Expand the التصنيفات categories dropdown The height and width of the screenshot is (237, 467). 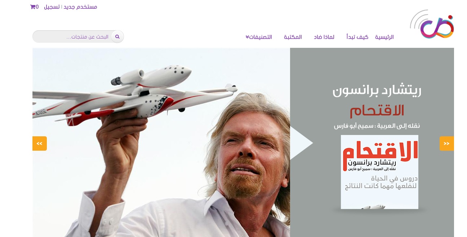click(x=259, y=37)
